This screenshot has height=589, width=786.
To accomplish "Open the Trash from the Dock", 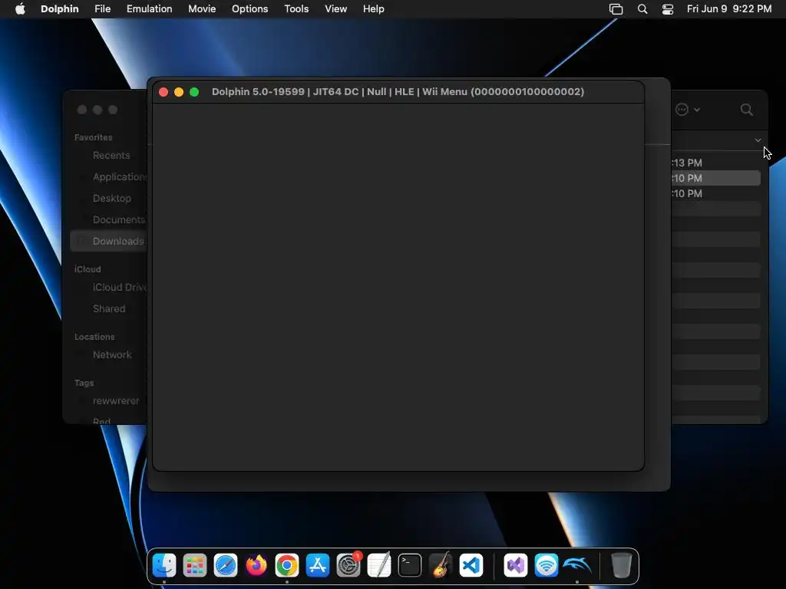I will pos(622,565).
